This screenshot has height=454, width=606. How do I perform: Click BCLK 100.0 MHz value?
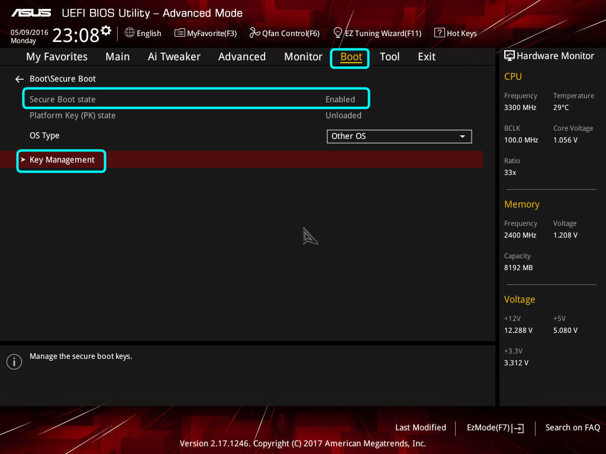tap(521, 140)
